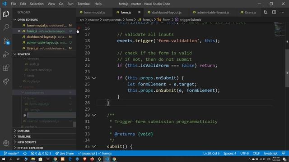Viewport: 289px width, 162px height.
Task: Open the Go menu
Action: (x=61, y=4)
